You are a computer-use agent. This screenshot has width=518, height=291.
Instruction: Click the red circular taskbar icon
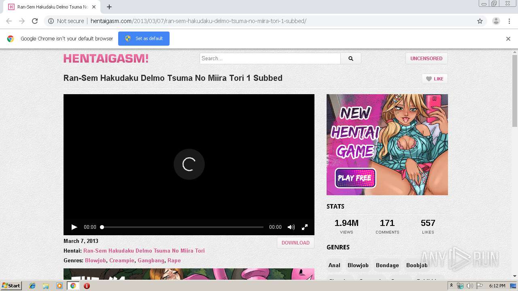point(87,286)
